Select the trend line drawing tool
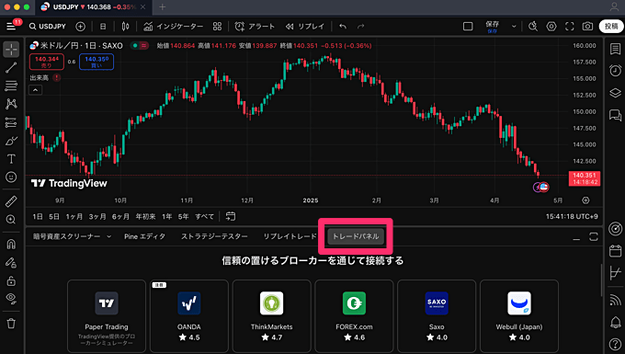This screenshot has height=354, width=625. pos(11,67)
